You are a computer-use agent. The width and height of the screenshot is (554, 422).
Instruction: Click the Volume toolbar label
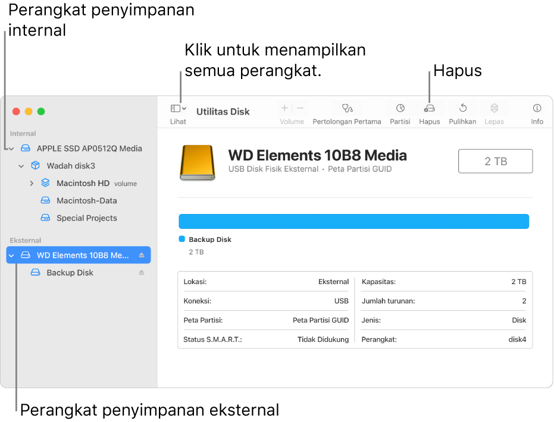(x=292, y=122)
